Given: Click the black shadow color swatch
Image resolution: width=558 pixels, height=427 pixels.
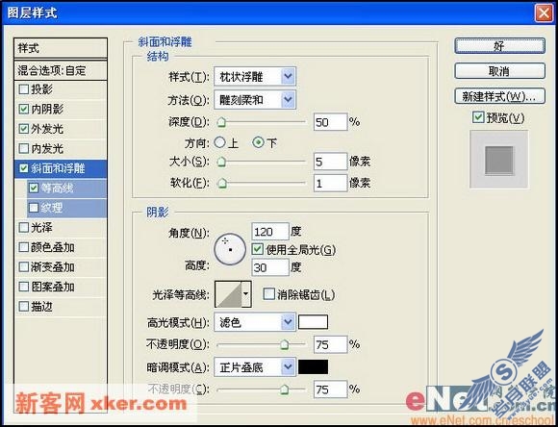Looking at the screenshot, I should tap(313, 366).
